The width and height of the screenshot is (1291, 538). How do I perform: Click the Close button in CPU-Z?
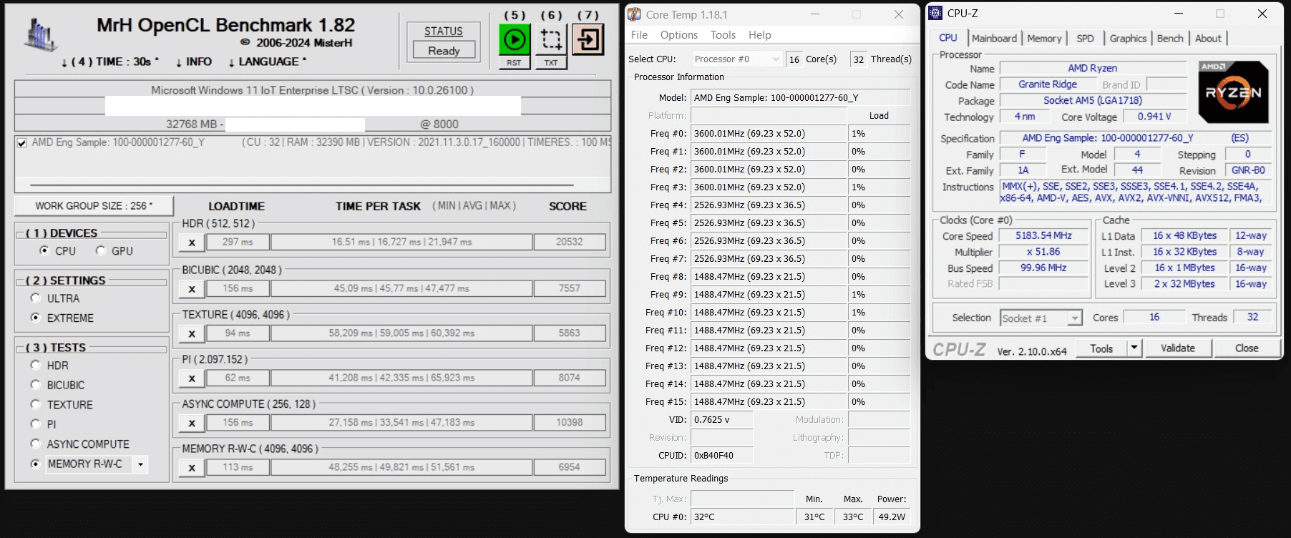1247,348
